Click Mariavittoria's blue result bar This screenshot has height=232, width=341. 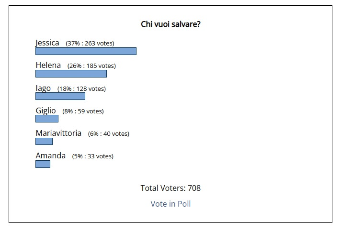[44, 141]
